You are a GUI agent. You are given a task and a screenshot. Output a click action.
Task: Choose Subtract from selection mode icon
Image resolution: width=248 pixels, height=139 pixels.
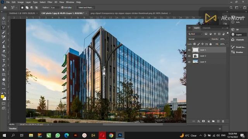32,8
